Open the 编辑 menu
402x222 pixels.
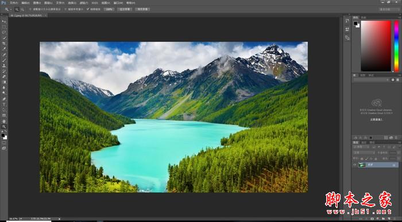coord(25,3)
